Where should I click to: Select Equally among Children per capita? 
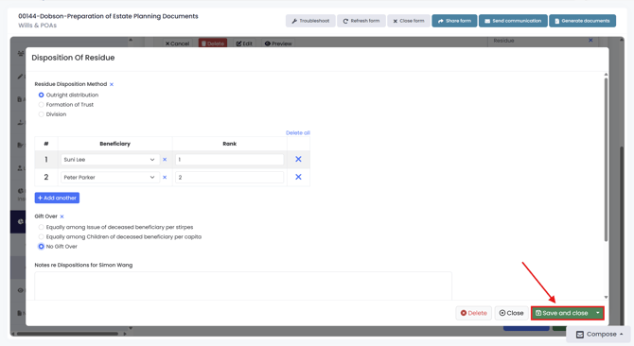[41, 237]
